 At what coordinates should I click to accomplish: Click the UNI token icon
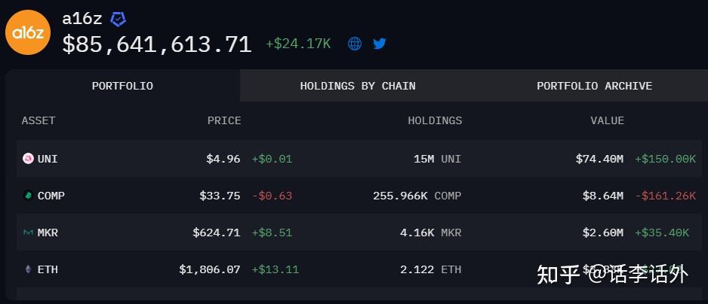(28, 159)
